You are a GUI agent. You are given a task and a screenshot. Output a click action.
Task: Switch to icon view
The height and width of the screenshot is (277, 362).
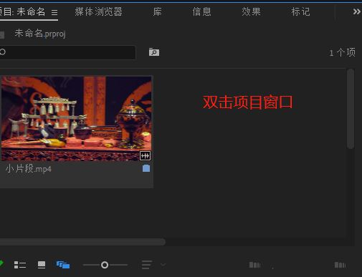(x=42, y=265)
